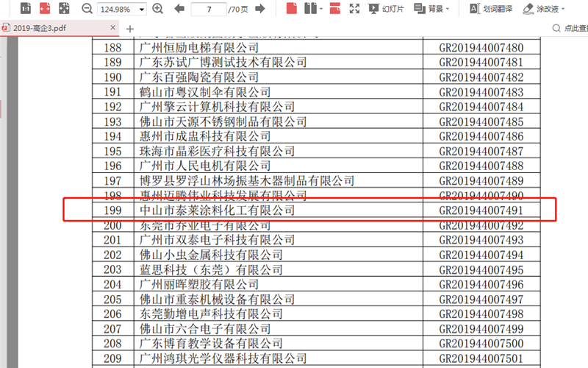Switch to the 2019-高企3.pdf tab
Viewport: 588px width, 368px height.
coord(40,28)
